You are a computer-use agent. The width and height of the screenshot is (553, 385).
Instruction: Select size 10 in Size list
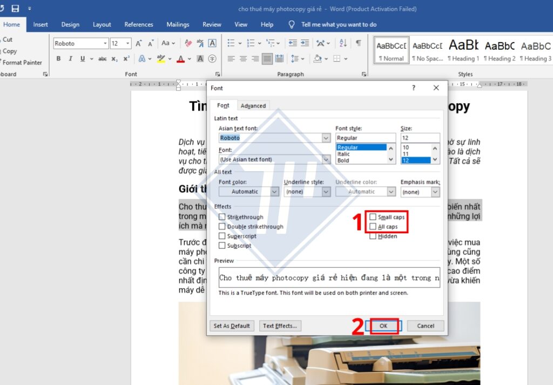pyautogui.click(x=406, y=147)
